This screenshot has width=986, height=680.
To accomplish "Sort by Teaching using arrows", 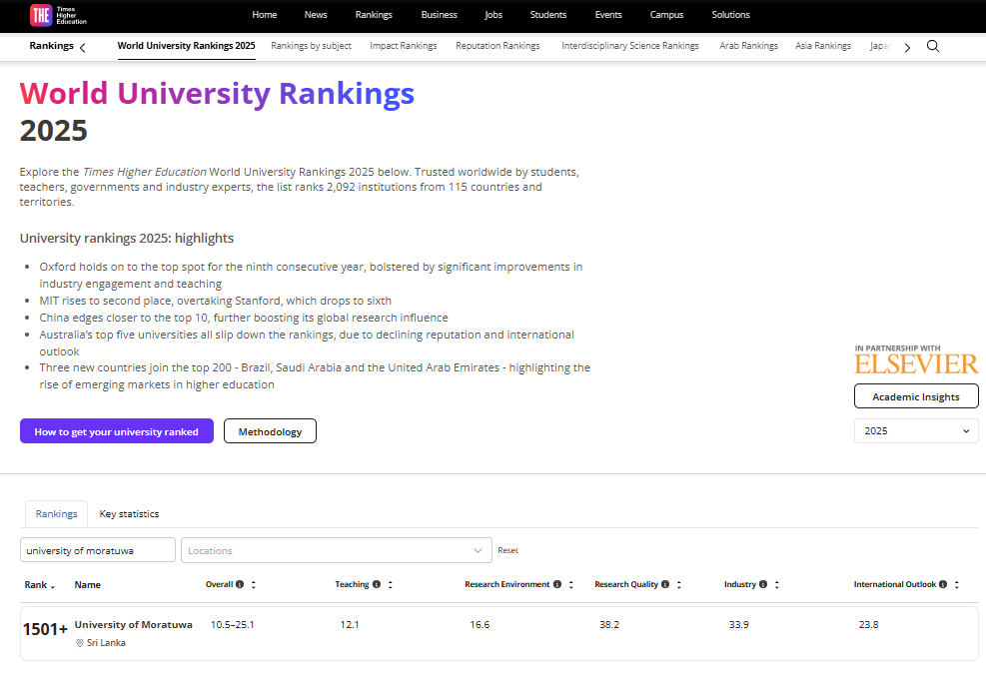I will 390,584.
